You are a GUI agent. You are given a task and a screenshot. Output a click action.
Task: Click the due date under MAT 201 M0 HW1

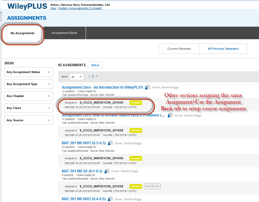coord(120,163)
